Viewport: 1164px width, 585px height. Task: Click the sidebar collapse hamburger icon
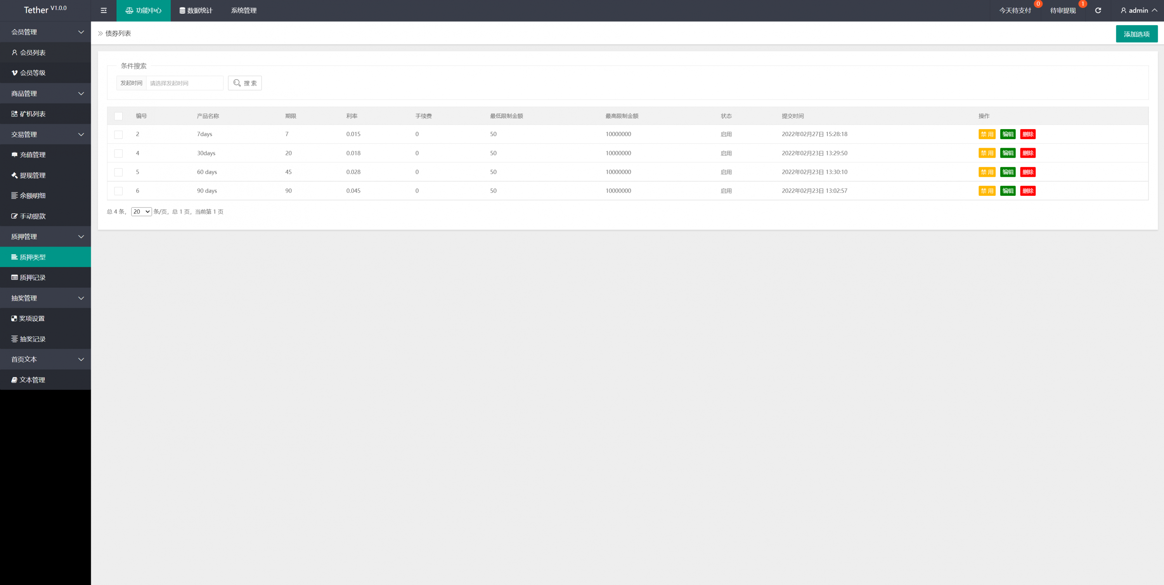tap(104, 10)
